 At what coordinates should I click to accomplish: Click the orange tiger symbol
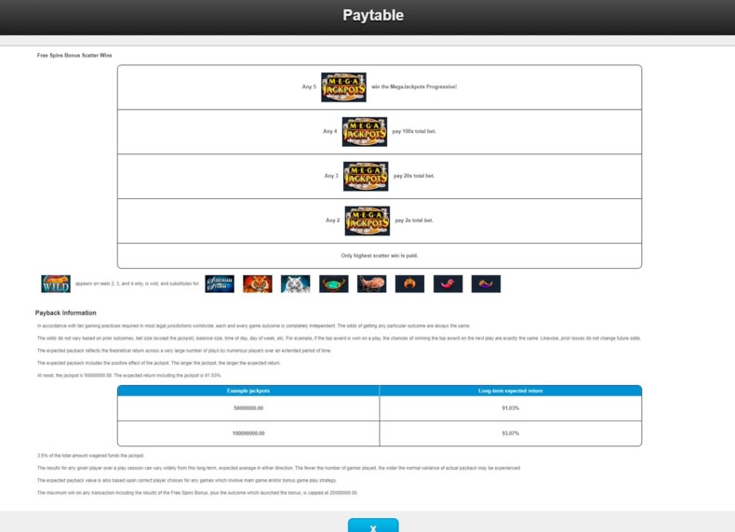click(258, 284)
